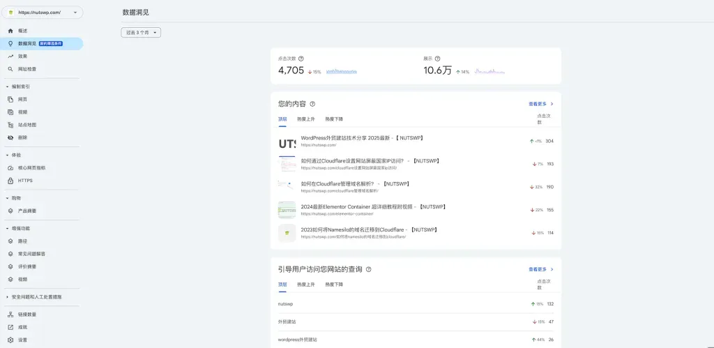This screenshot has width=714, height=348.
Task: Click the 展示 sparkline chart
Action: (489, 72)
